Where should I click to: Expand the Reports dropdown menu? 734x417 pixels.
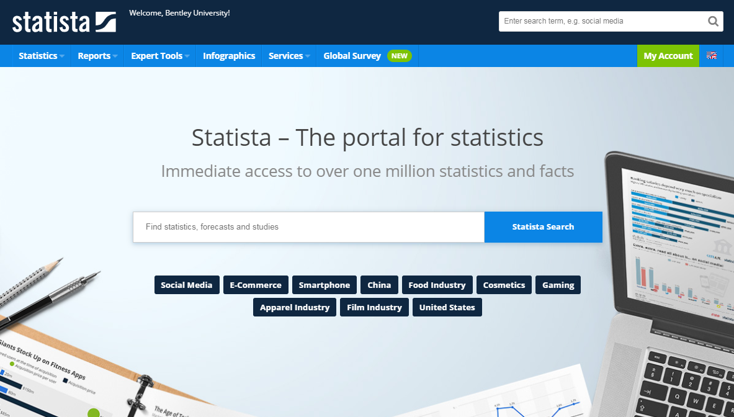(x=94, y=56)
